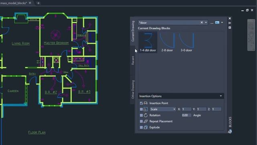Close the mass_model_blocks drawing tab

coord(30,3)
